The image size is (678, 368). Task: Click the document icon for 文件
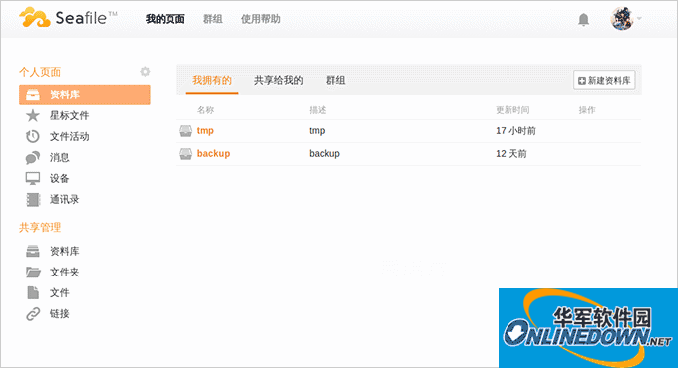tap(33, 293)
